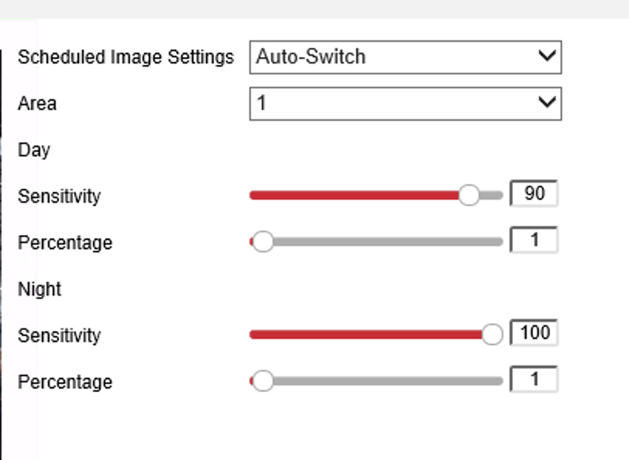Open the Scheduled Image Settings dropdown
The height and width of the screenshot is (460, 629).
(x=404, y=57)
